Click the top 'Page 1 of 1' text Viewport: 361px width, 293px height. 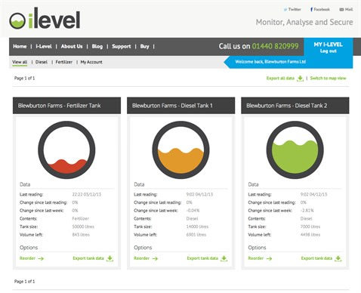coord(24,79)
